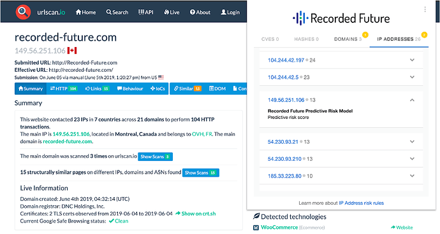Collapse the 149.56.251.106 row chevron

coord(412,100)
